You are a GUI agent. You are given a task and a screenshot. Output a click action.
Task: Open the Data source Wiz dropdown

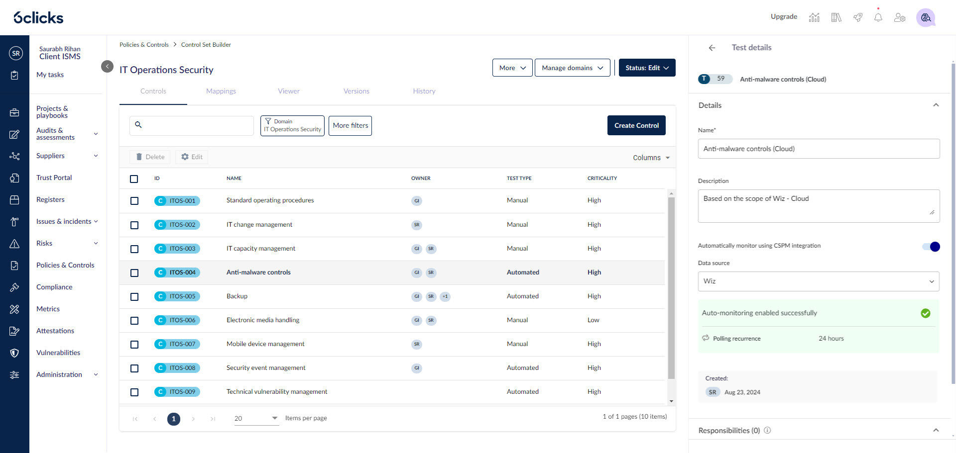[818, 281]
